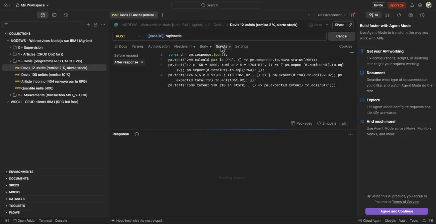
Task: Open the variables pane icon
Action: [x=388, y=15]
